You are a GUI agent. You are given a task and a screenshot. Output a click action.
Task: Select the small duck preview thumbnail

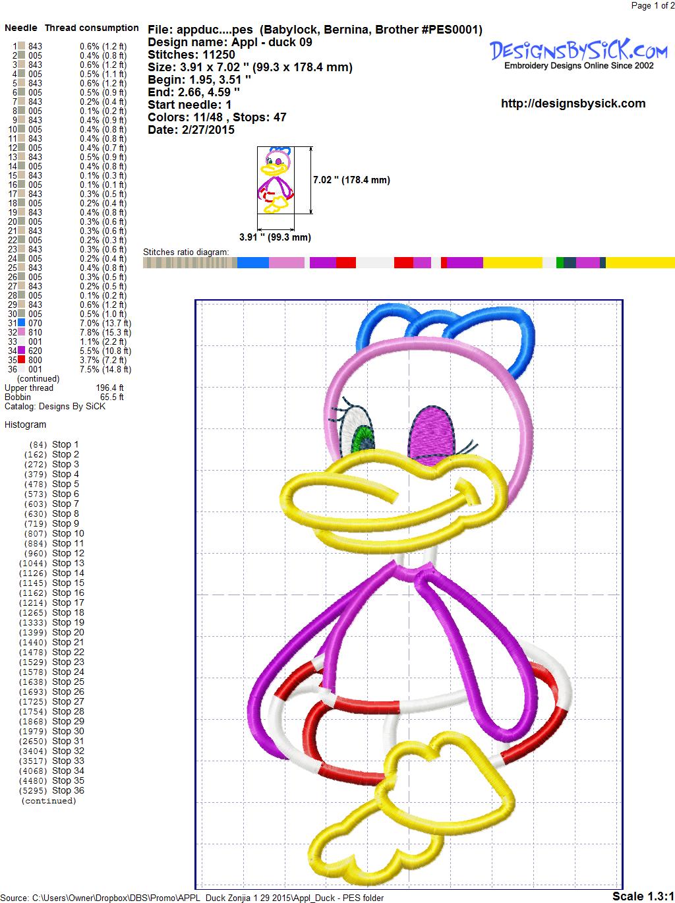coord(275,180)
